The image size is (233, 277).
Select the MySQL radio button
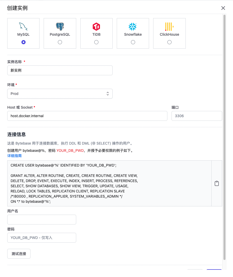[x=24, y=42]
